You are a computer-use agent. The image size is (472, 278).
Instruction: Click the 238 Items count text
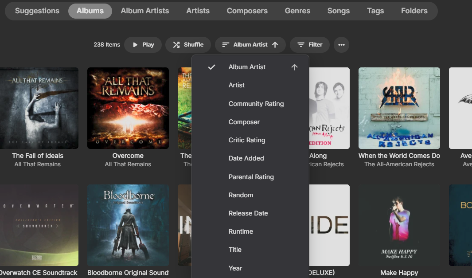pyautogui.click(x=106, y=45)
